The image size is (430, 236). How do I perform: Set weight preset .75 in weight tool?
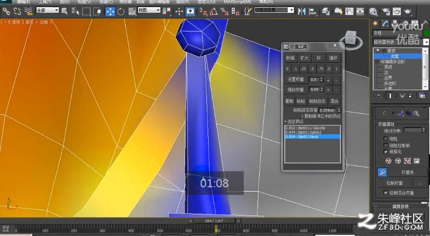coord(320,69)
